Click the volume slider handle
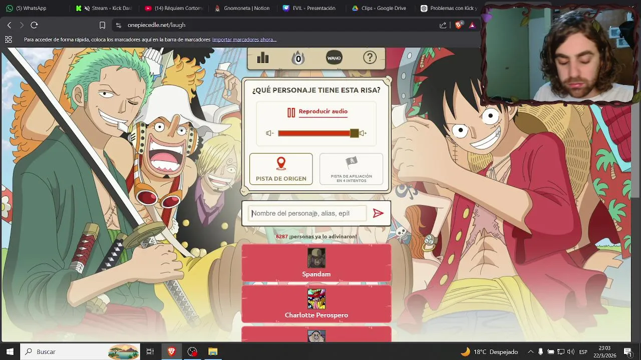This screenshot has height=360, width=641. click(x=355, y=133)
